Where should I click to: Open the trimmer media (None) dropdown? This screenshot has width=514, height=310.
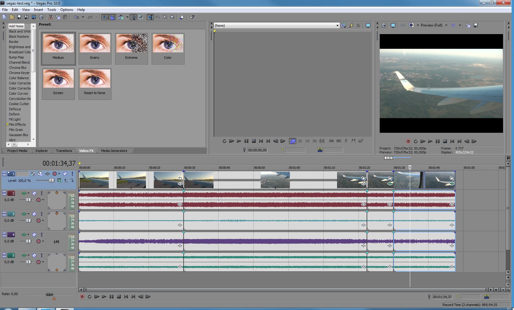coord(337,26)
